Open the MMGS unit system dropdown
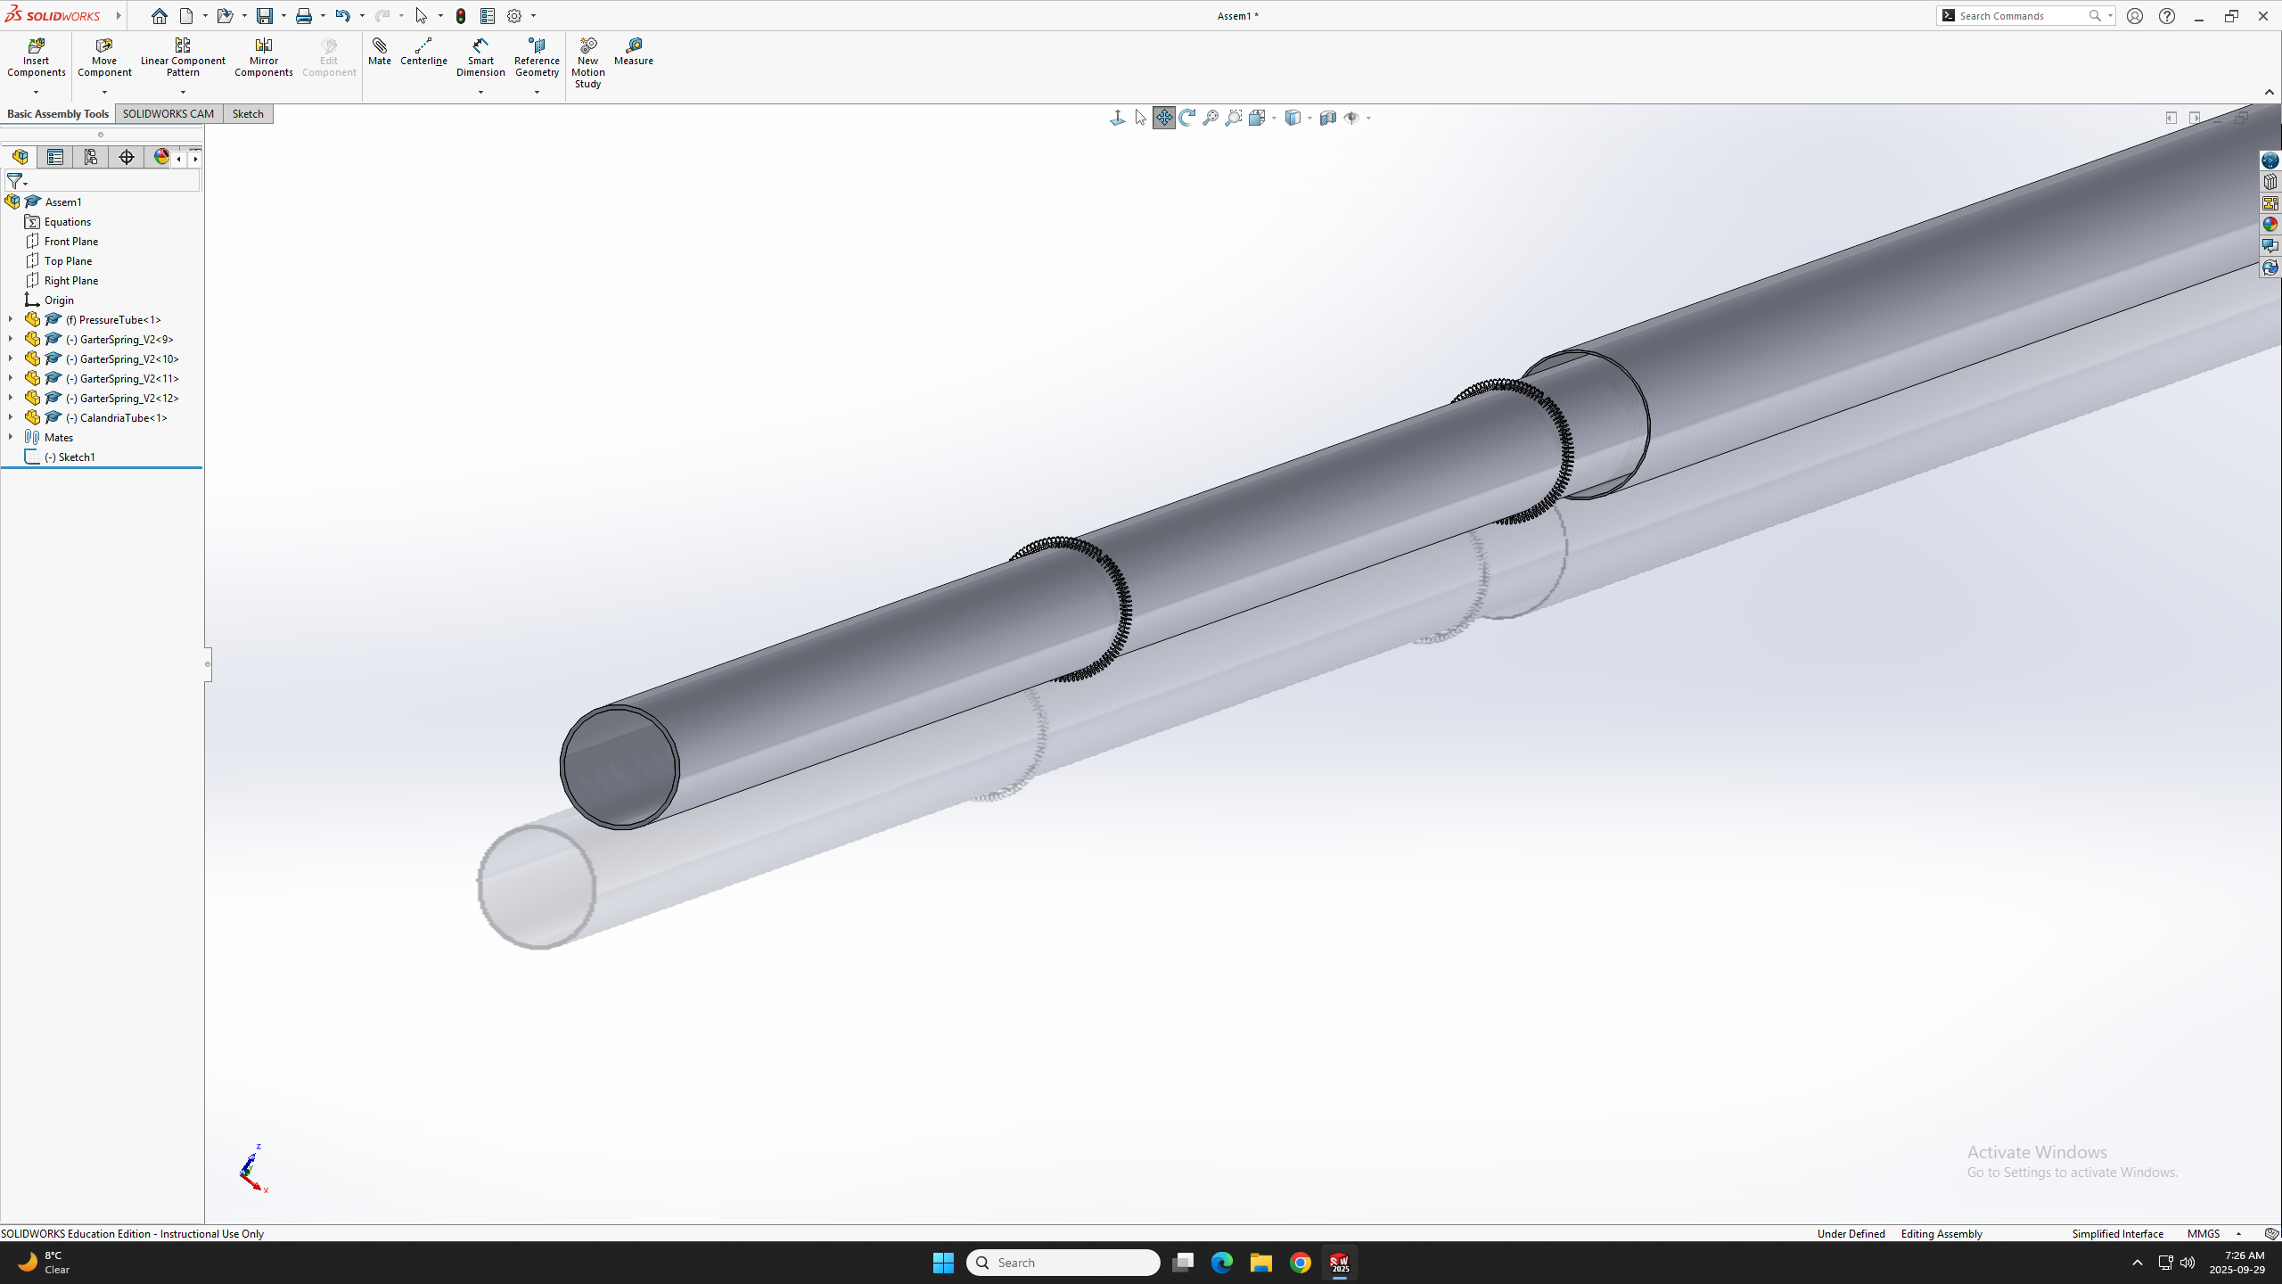Image resolution: width=2282 pixels, height=1284 pixels. click(x=2238, y=1234)
